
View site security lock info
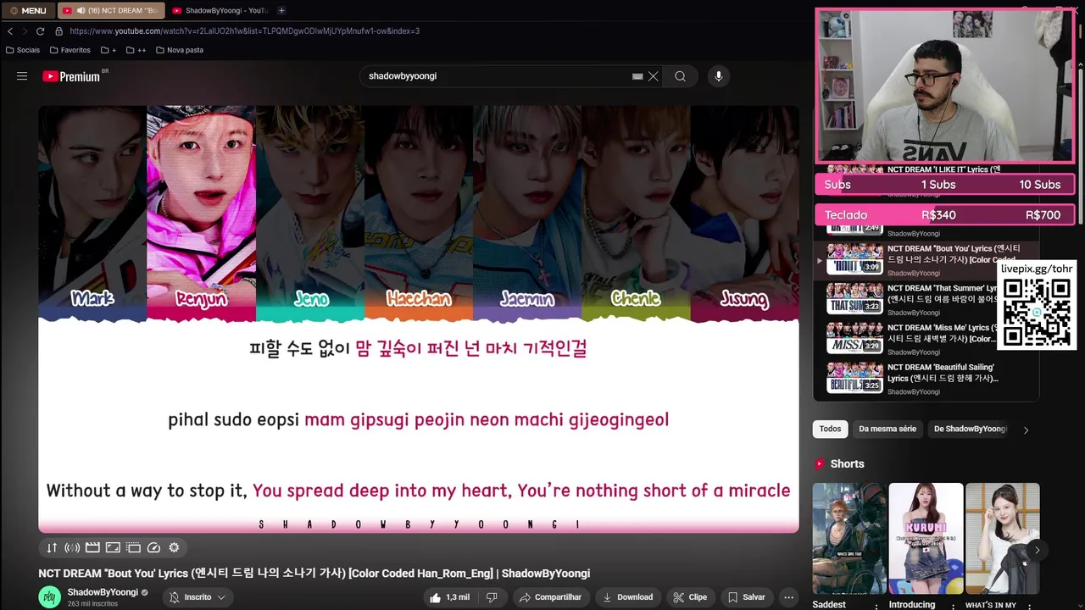[x=58, y=31]
